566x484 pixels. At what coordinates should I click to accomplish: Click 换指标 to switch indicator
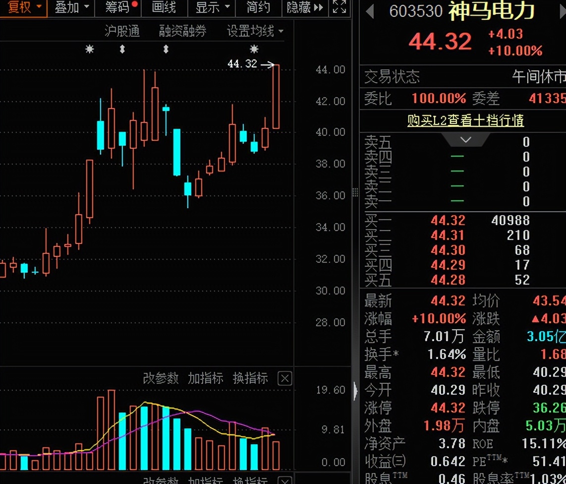[250, 378]
